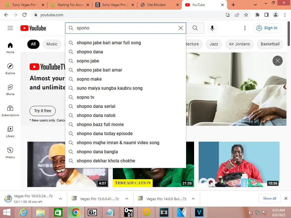This screenshot has width=291, height=218.
Task: Open the YouTube hamburger guide menu
Action: (10, 28)
